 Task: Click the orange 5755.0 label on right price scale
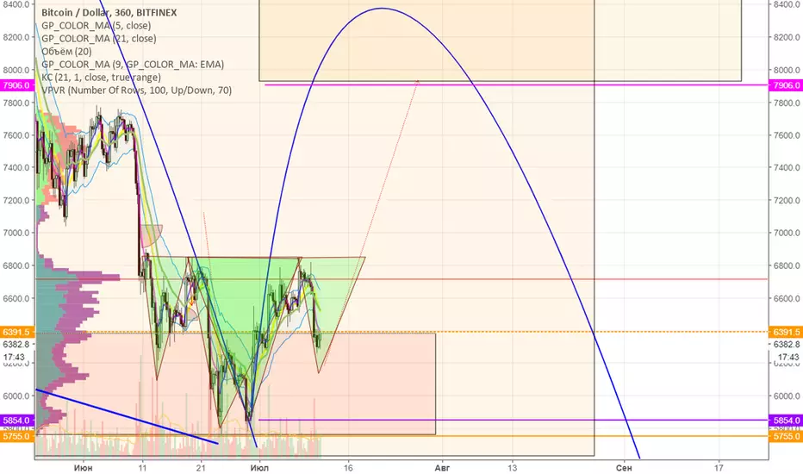pyautogui.click(x=786, y=436)
